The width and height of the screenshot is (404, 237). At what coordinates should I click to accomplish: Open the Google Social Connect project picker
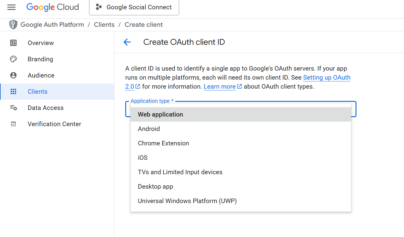[x=134, y=7]
